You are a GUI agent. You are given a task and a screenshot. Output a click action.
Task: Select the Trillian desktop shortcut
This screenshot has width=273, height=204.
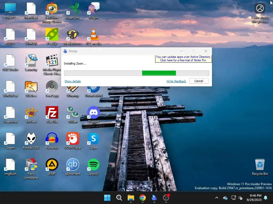[73, 115]
